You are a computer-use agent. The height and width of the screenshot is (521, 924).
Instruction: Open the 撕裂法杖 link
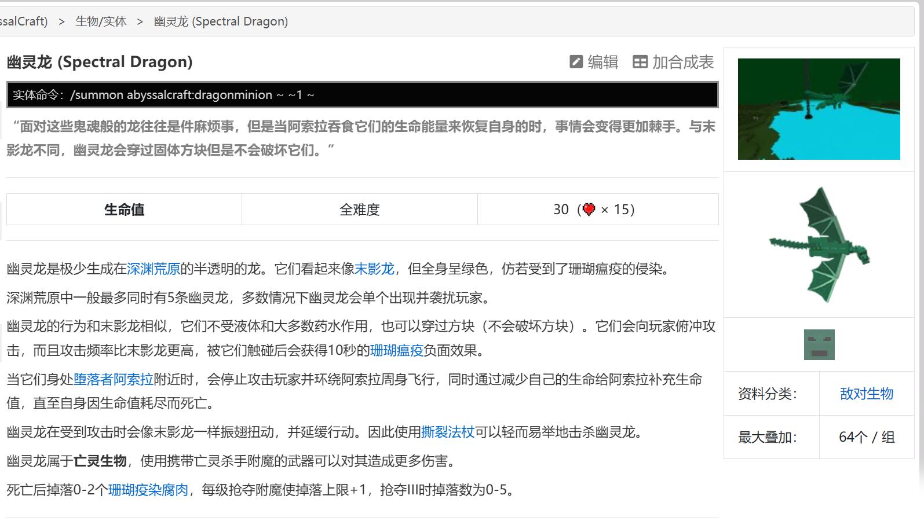coord(448,432)
